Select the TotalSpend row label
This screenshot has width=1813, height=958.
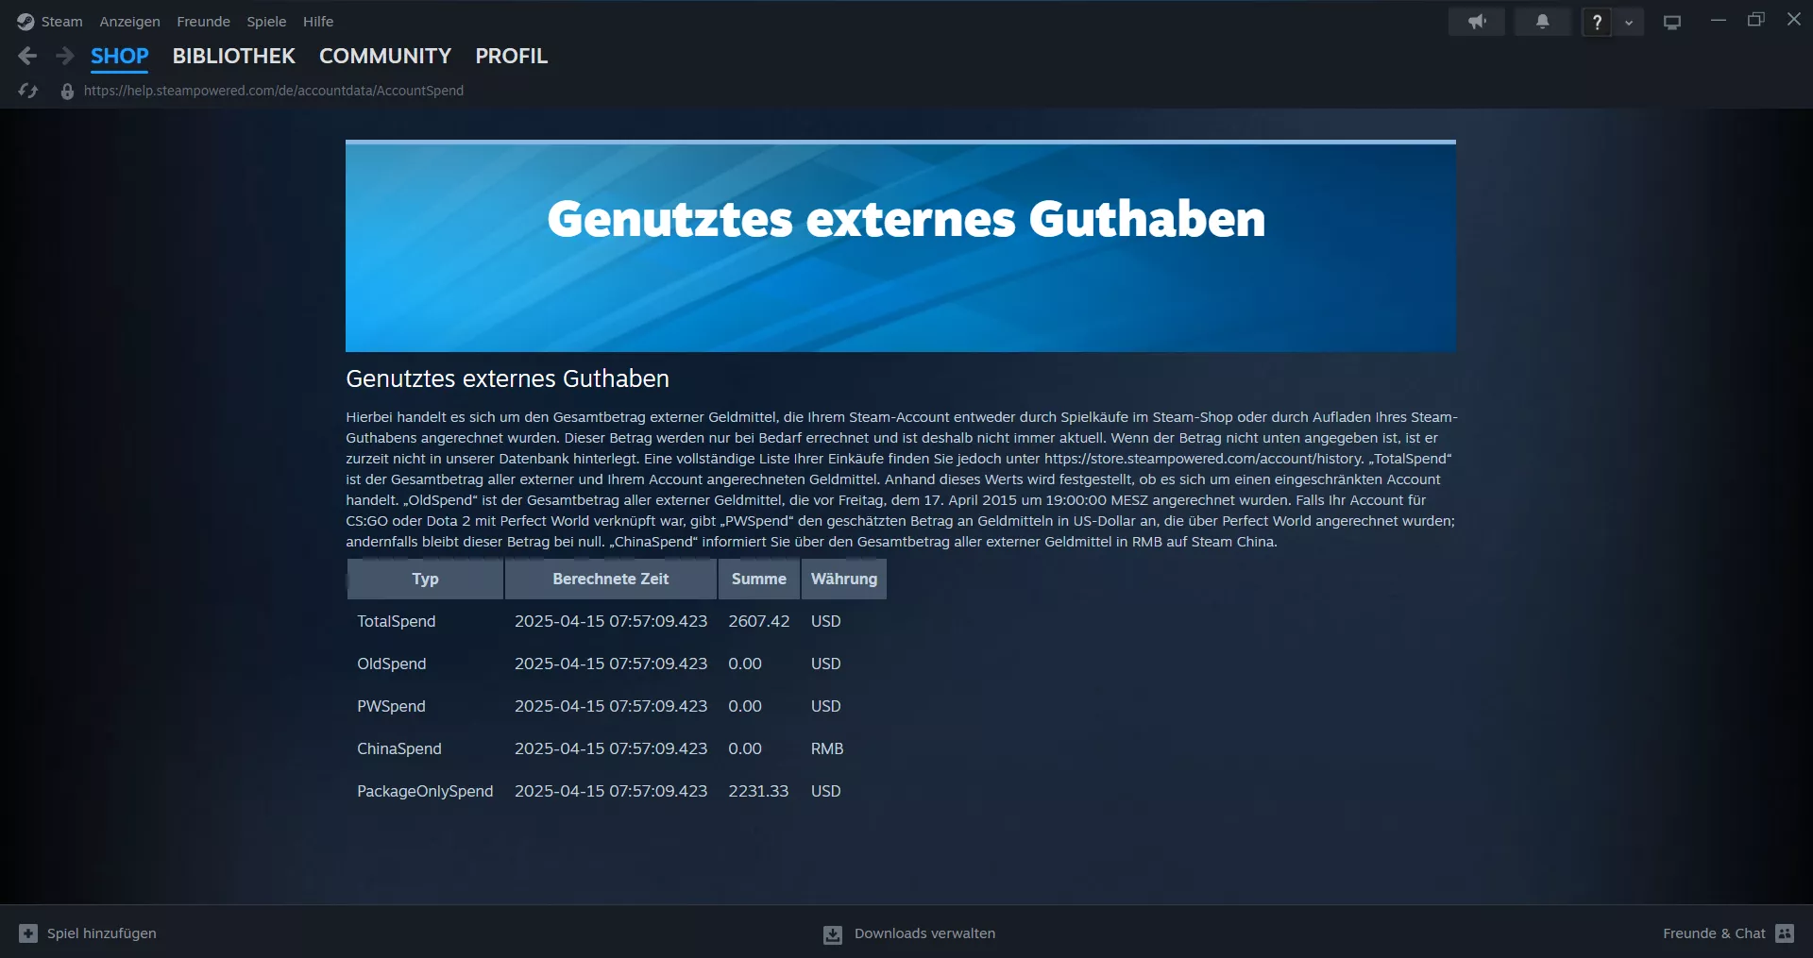pos(396,621)
